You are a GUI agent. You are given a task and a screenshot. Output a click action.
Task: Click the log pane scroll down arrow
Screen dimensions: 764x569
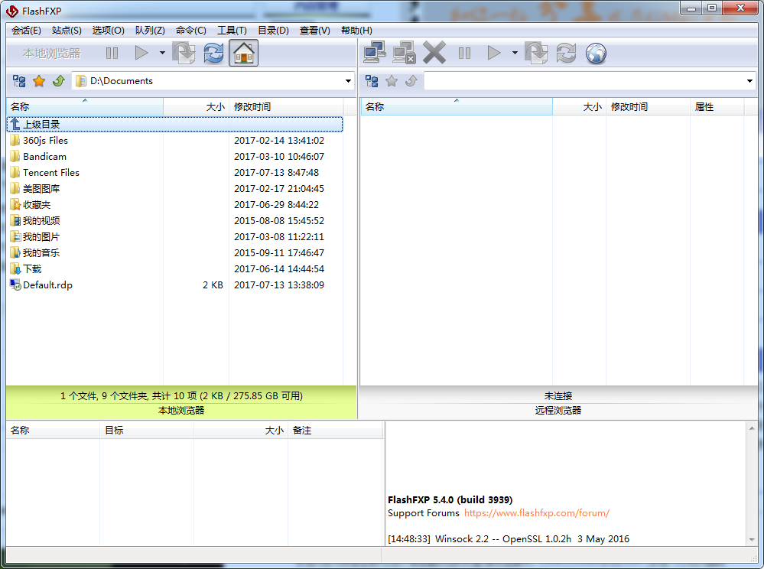click(x=752, y=539)
